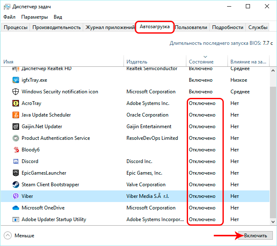Select the Диспетчер Realtek HD row name

coord(47,68)
